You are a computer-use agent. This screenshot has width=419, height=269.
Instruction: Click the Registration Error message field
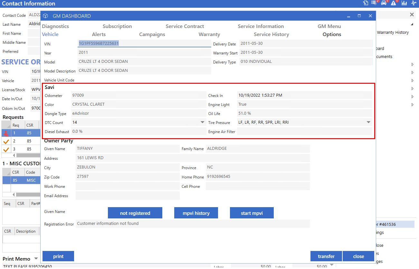click(x=193, y=224)
